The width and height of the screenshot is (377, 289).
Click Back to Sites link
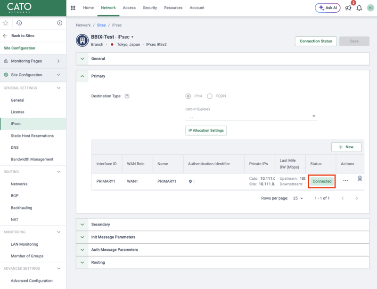23,36
